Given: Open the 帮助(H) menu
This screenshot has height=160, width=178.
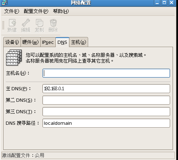Looking at the screenshot, I should pos(61,11).
